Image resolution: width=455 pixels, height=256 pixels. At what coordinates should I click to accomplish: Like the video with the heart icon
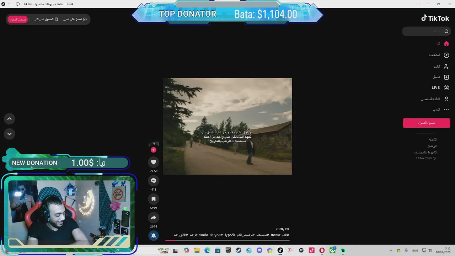click(x=154, y=162)
